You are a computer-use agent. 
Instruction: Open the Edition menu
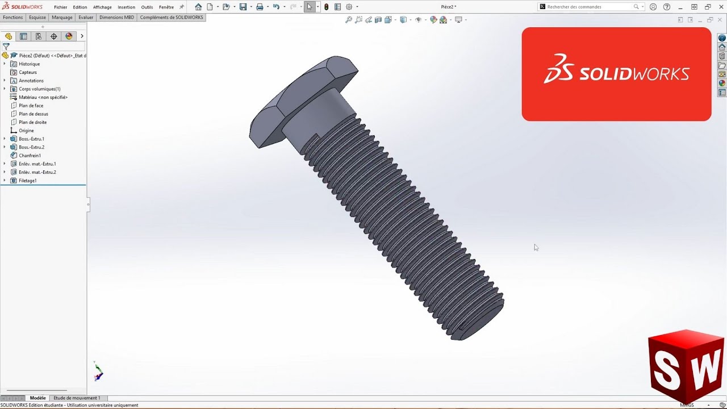[x=80, y=7]
